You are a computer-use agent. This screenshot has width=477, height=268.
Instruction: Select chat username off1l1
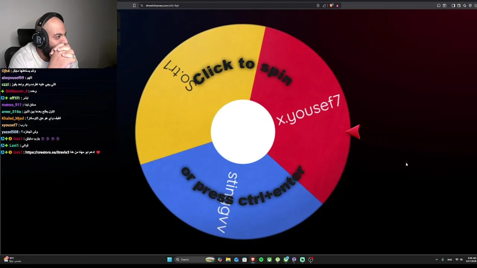[15, 98]
